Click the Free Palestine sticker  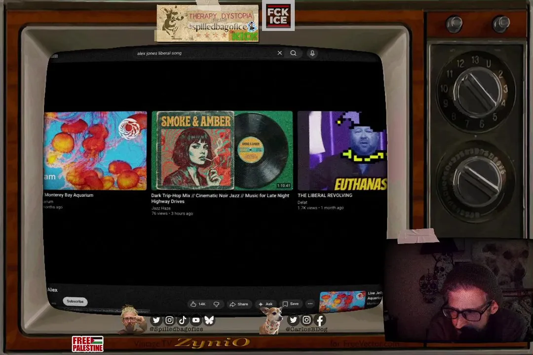coord(88,344)
